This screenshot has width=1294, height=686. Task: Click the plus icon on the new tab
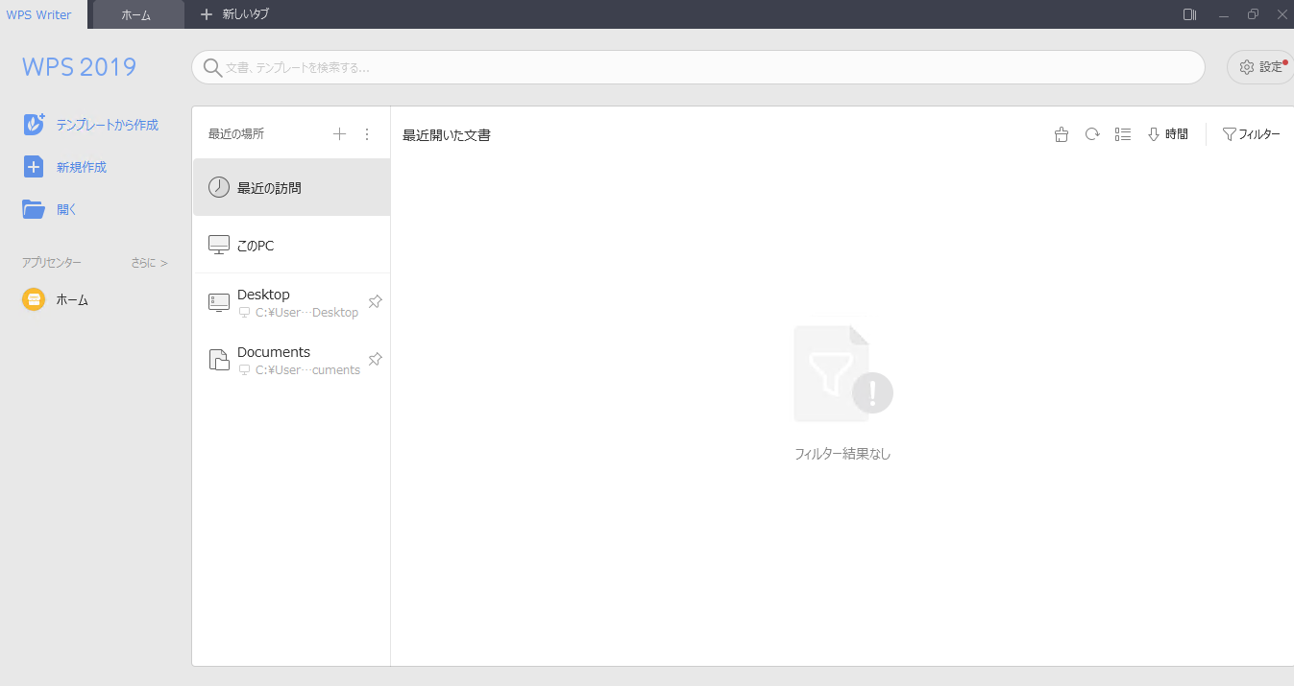[x=206, y=14]
